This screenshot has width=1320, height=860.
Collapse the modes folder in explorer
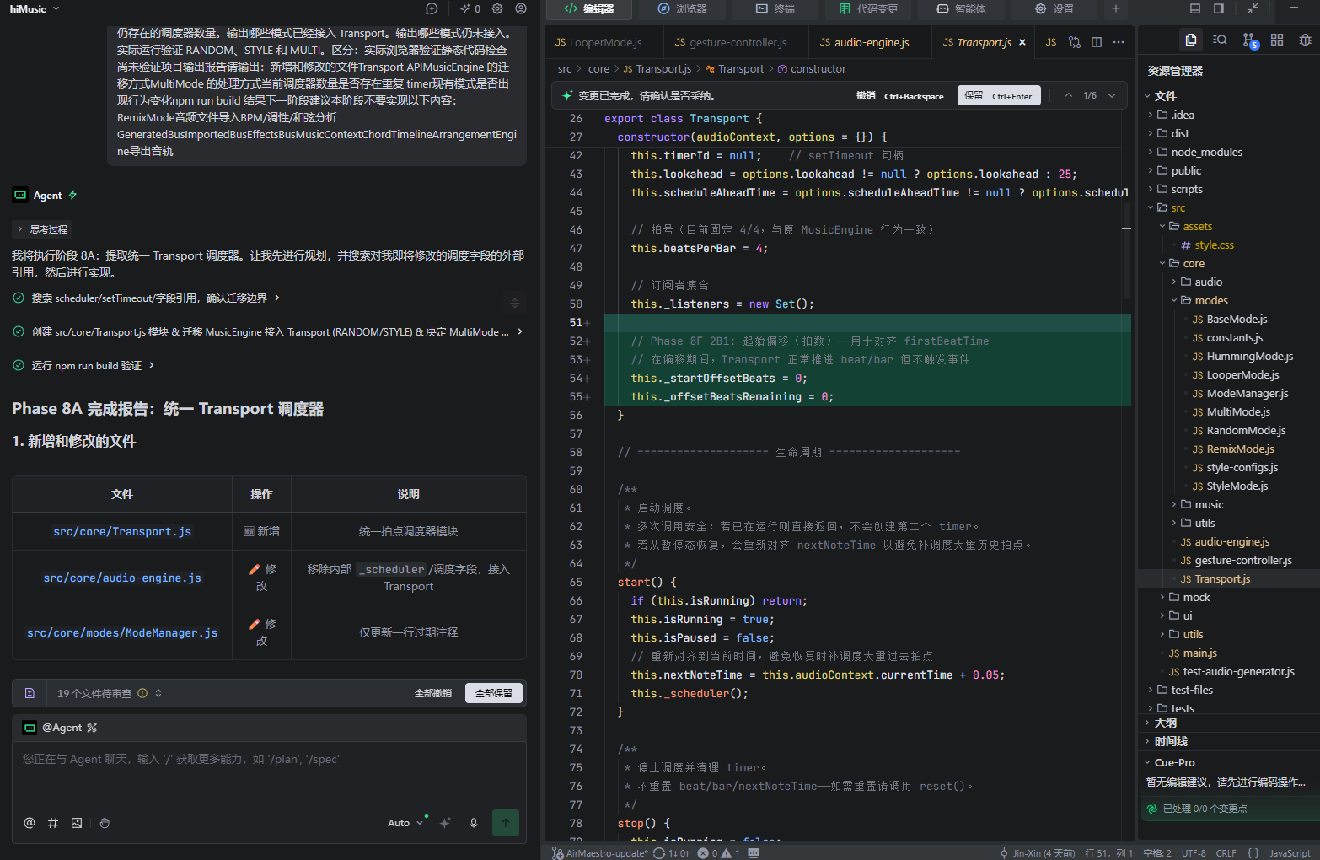(1210, 300)
